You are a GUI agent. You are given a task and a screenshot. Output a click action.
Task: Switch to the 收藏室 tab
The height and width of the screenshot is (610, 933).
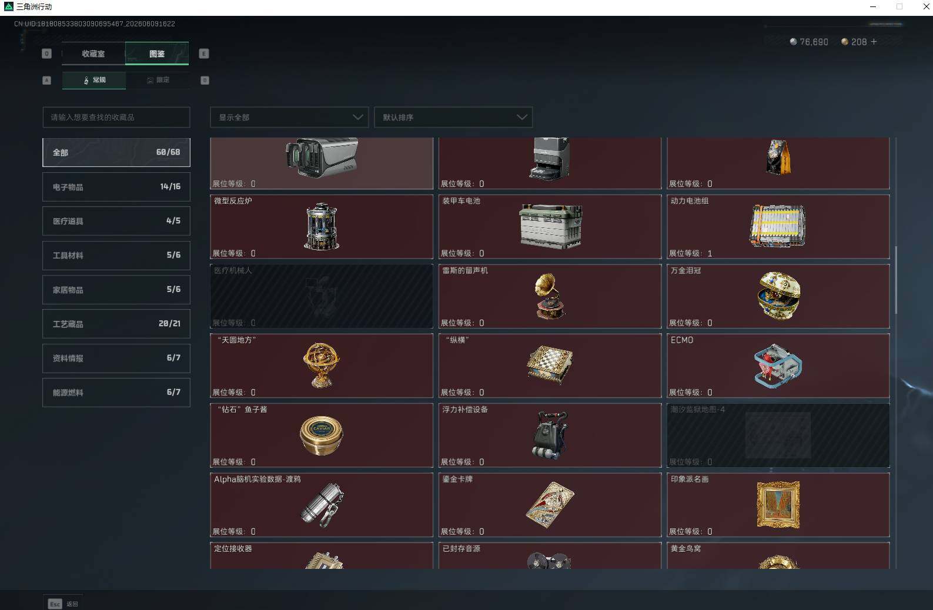pos(93,53)
